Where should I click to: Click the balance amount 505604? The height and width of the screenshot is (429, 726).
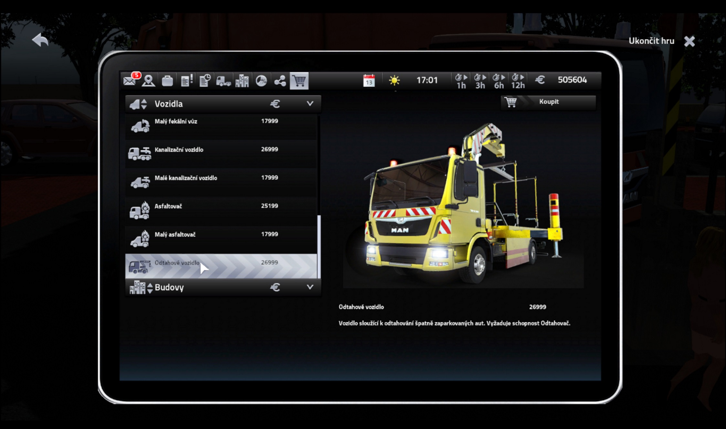pos(572,80)
